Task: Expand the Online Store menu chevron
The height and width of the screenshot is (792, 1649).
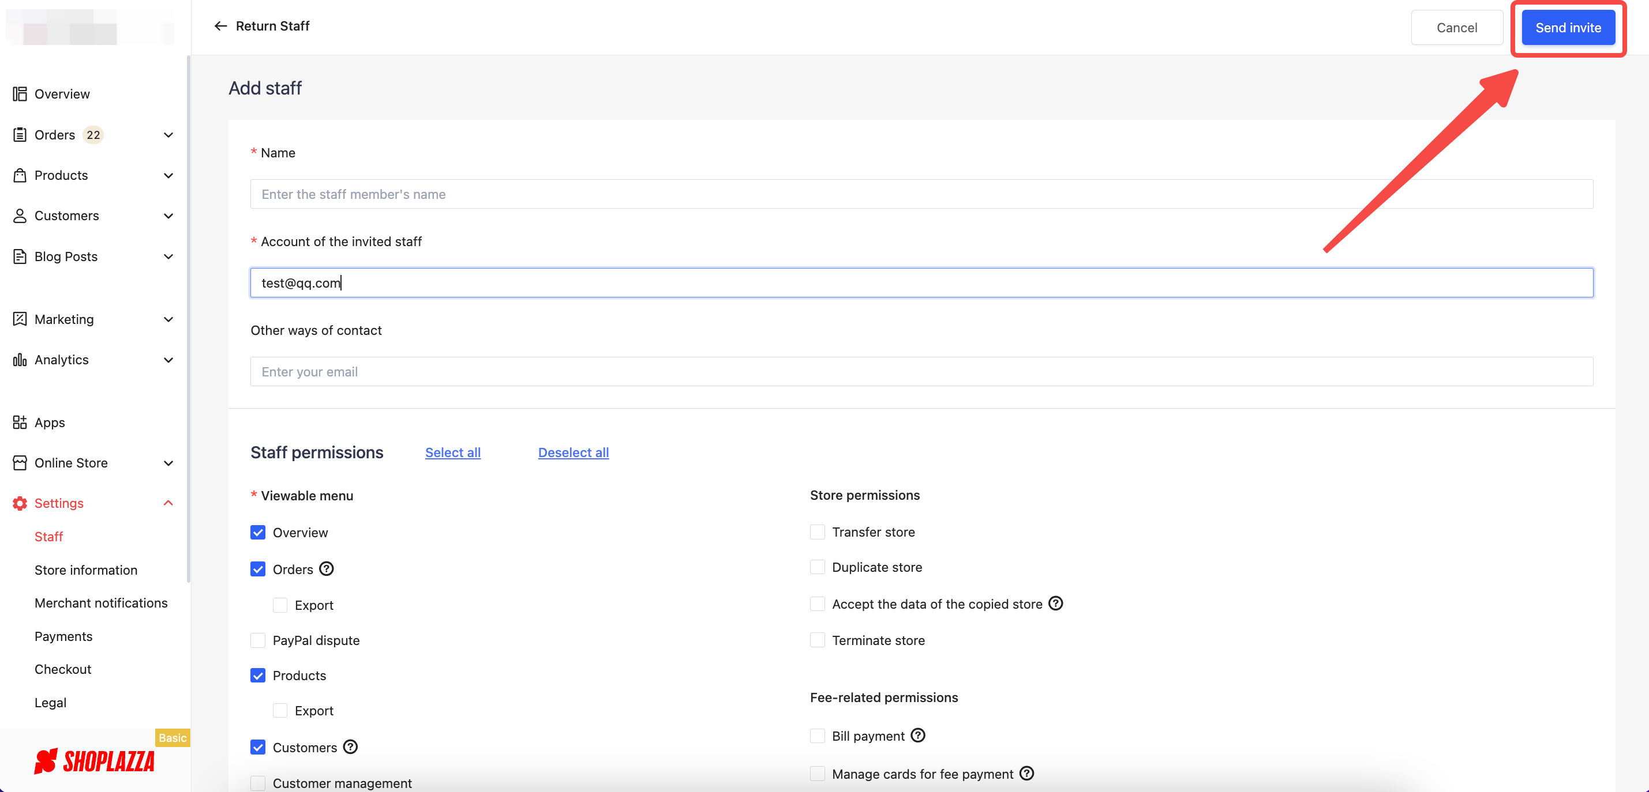Action: [168, 462]
